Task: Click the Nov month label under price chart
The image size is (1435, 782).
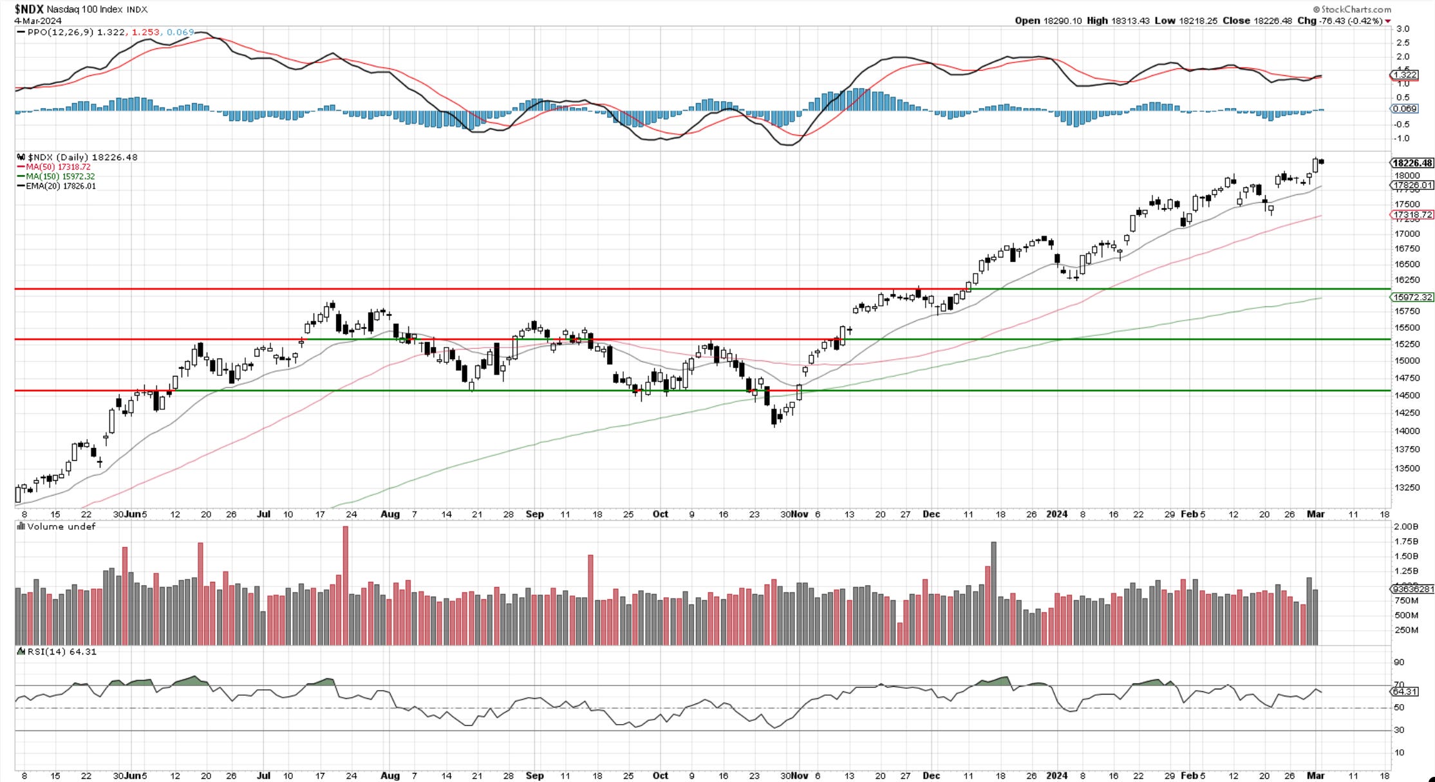Action: pos(799,514)
